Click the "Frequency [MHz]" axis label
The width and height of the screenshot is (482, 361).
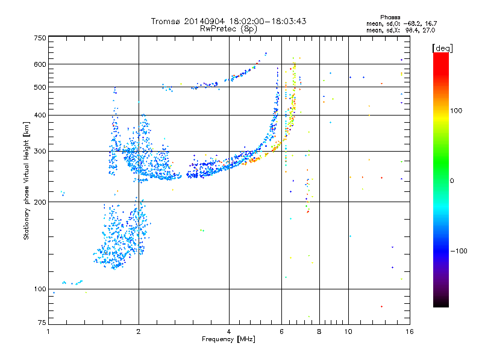point(228,339)
